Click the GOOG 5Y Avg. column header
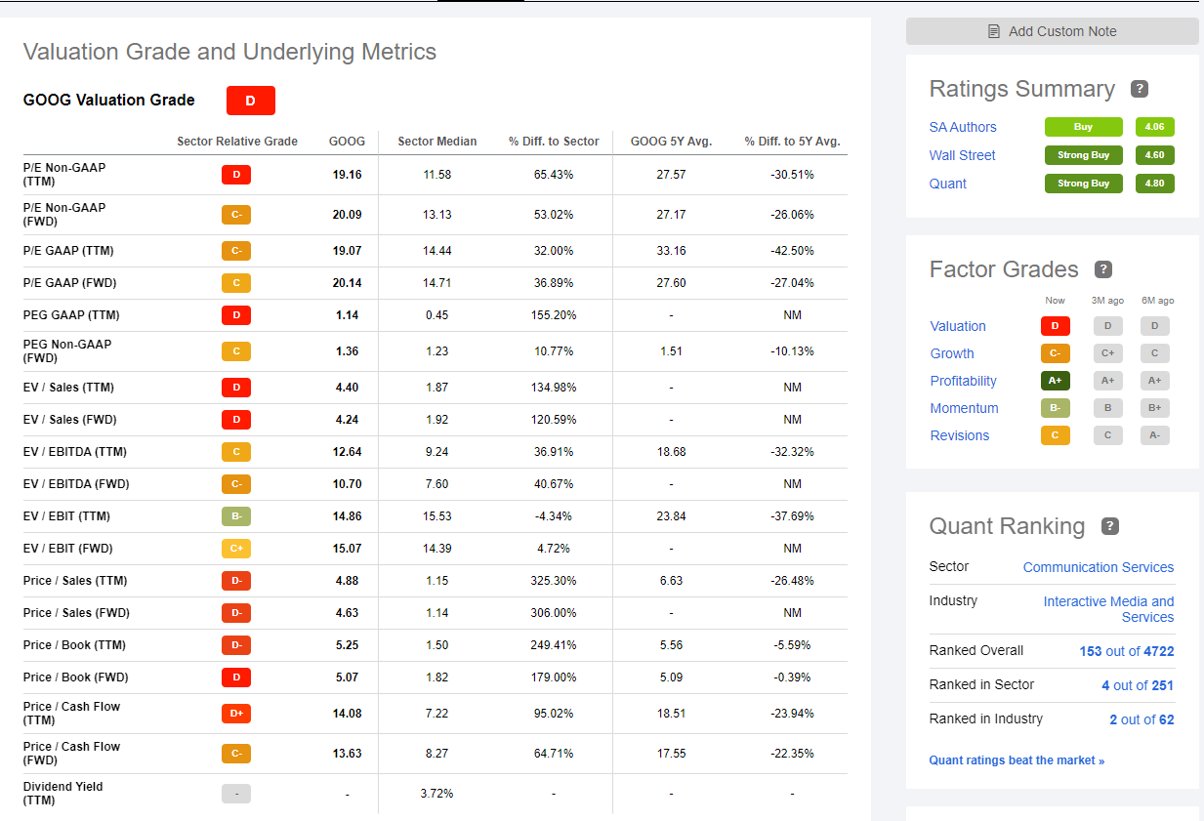Viewport: 1204px width, 821px height. pyautogui.click(x=672, y=142)
